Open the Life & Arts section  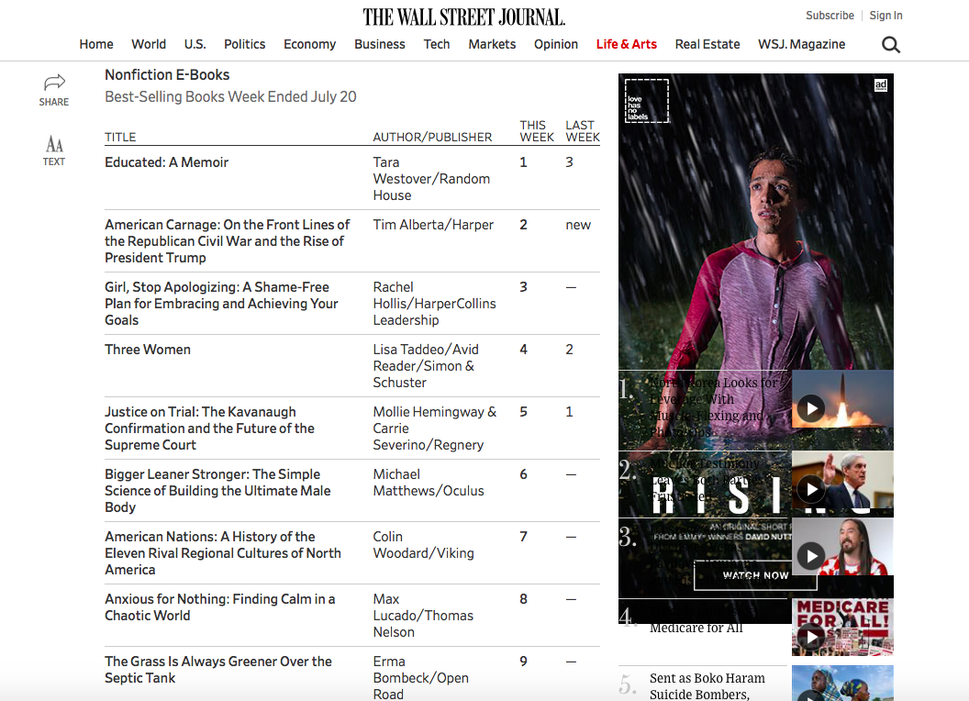[x=626, y=44]
